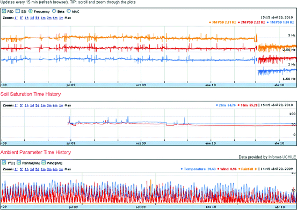
Task: Set Soil Saturation chart zoom to 1h
Action: (x=26, y=106)
